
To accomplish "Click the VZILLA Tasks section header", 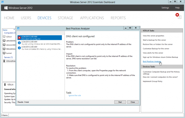I will 162,31.
